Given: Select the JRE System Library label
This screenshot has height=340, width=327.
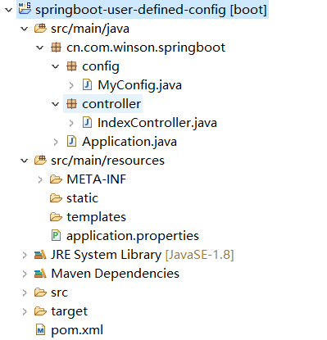Looking at the screenshot, I should pos(107,255).
